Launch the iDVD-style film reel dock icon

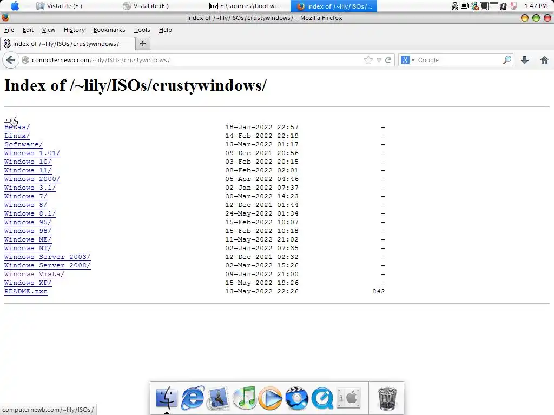point(296,398)
